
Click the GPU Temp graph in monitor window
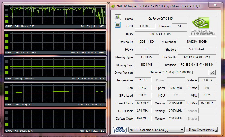click(x=58, y=93)
